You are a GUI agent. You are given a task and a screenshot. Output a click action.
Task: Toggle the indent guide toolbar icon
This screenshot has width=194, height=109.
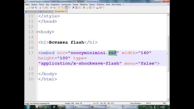coord(73,8)
